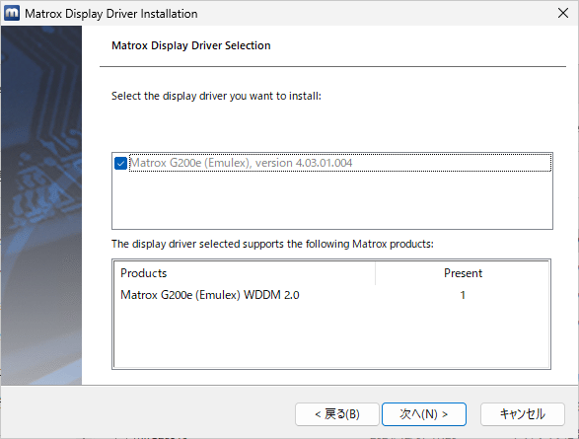Image resolution: width=579 pixels, height=439 pixels.
Task: Click empty area of the driver selection list
Action: (332, 201)
